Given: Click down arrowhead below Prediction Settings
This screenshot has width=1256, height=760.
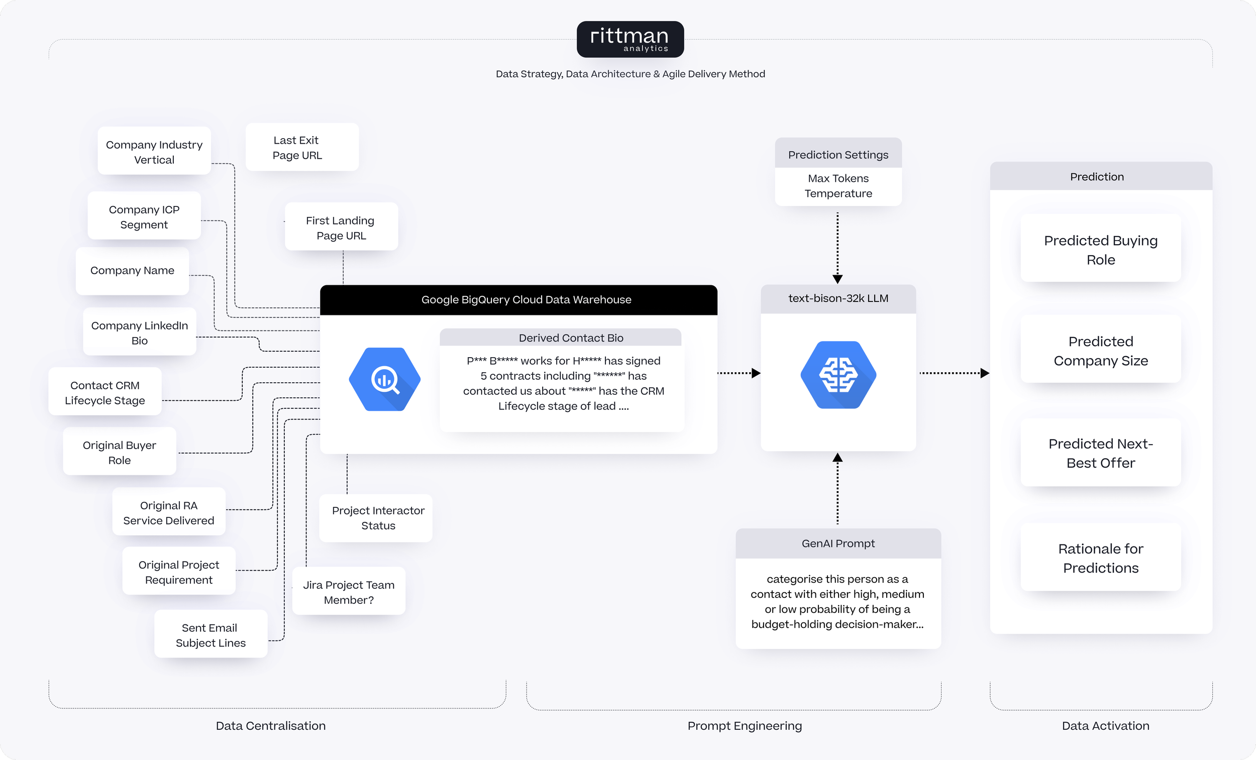Looking at the screenshot, I should (838, 279).
